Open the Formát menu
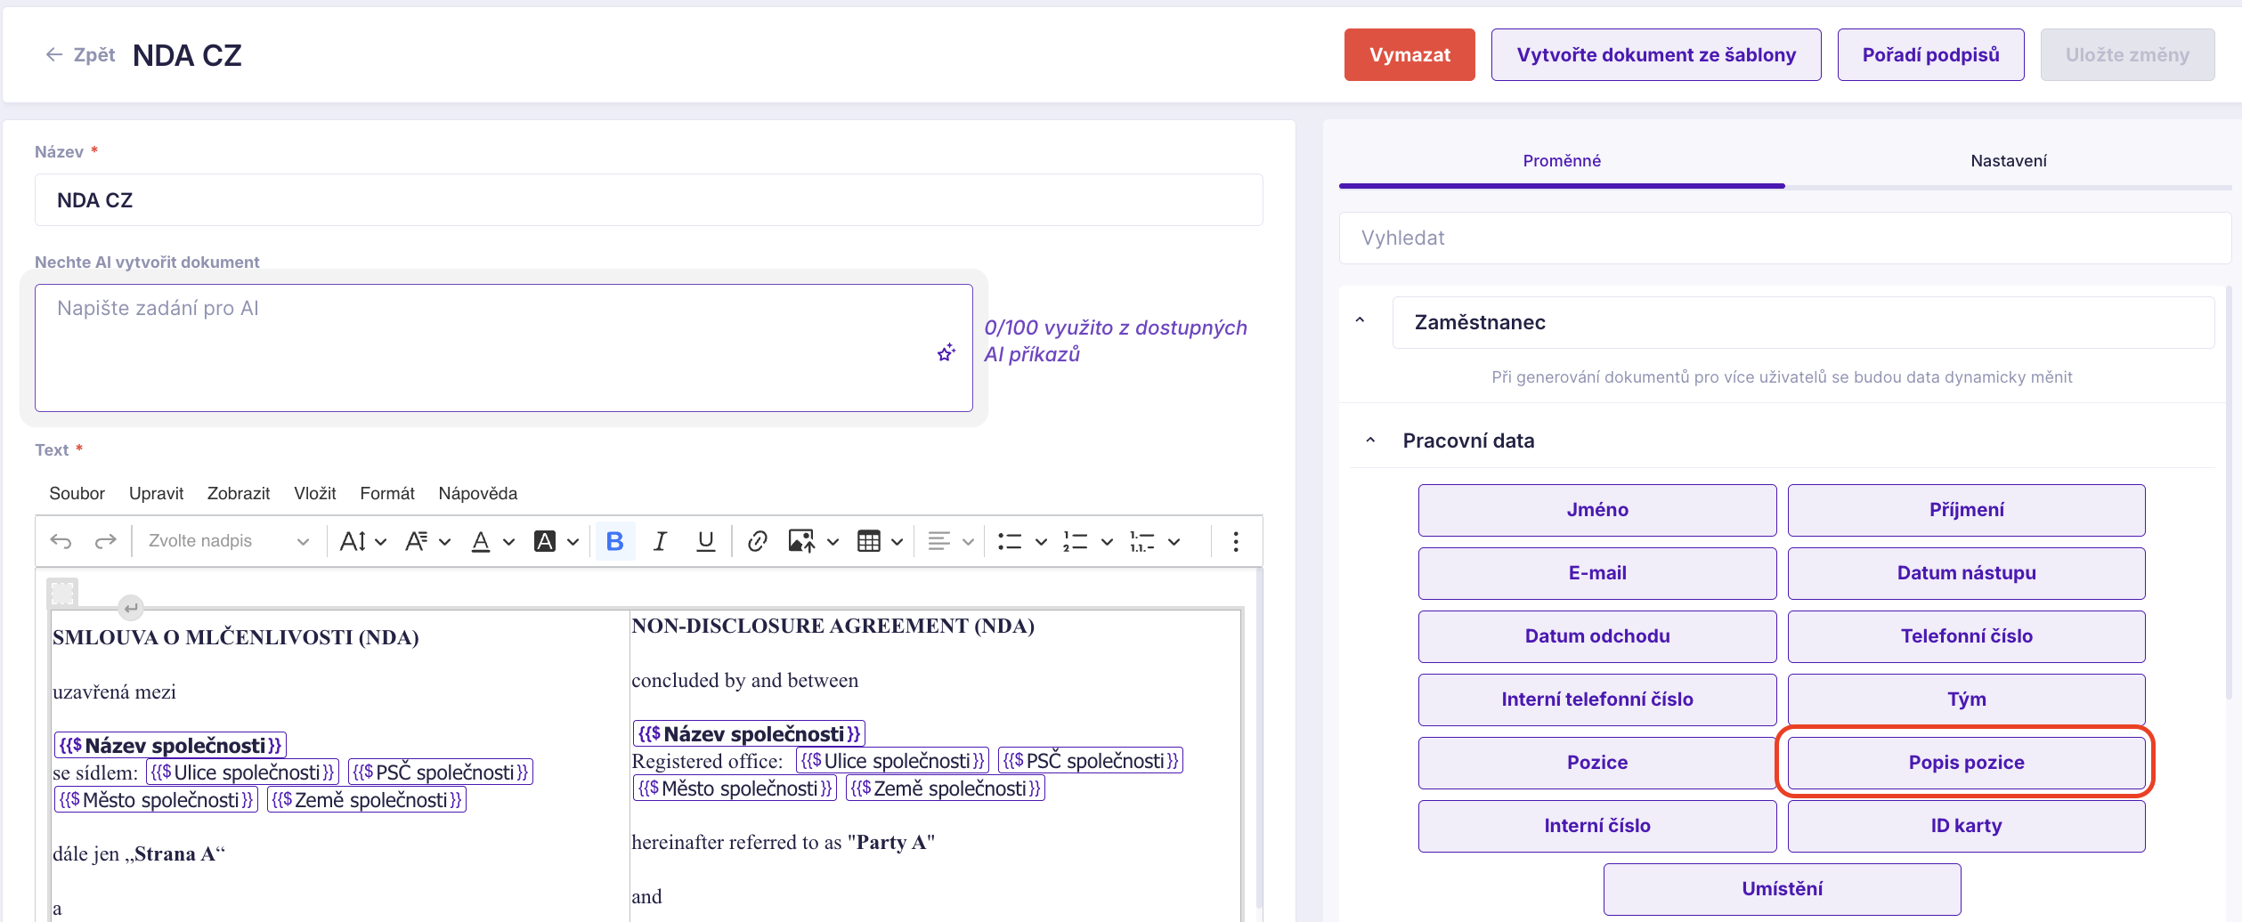This screenshot has width=2242, height=922. 386,493
